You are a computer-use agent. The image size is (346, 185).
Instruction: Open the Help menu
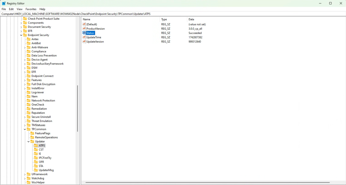[42, 9]
